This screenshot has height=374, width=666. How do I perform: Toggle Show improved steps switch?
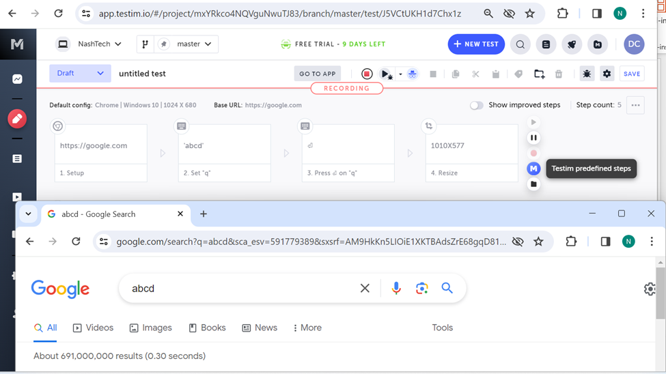pos(476,105)
